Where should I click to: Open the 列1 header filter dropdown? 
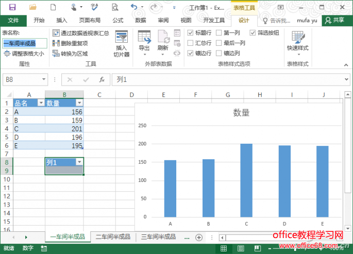(x=79, y=162)
